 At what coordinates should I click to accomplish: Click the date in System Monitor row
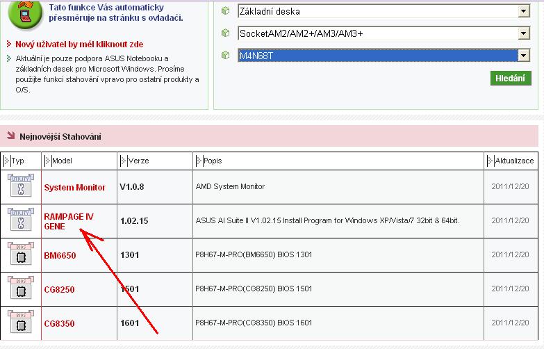point(511,186)
